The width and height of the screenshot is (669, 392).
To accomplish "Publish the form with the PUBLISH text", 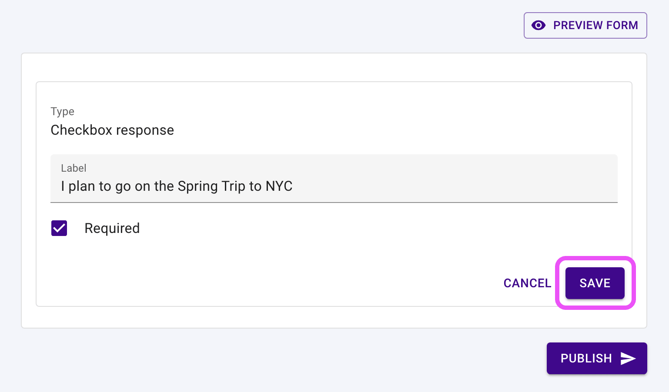I will (586, 359).
